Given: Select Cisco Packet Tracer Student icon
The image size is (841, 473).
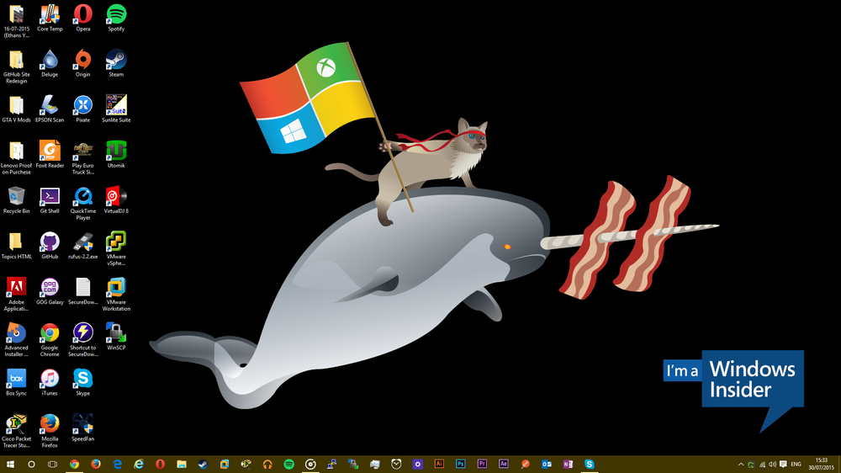Looking at the screenshot, I should tap(16, 432).
